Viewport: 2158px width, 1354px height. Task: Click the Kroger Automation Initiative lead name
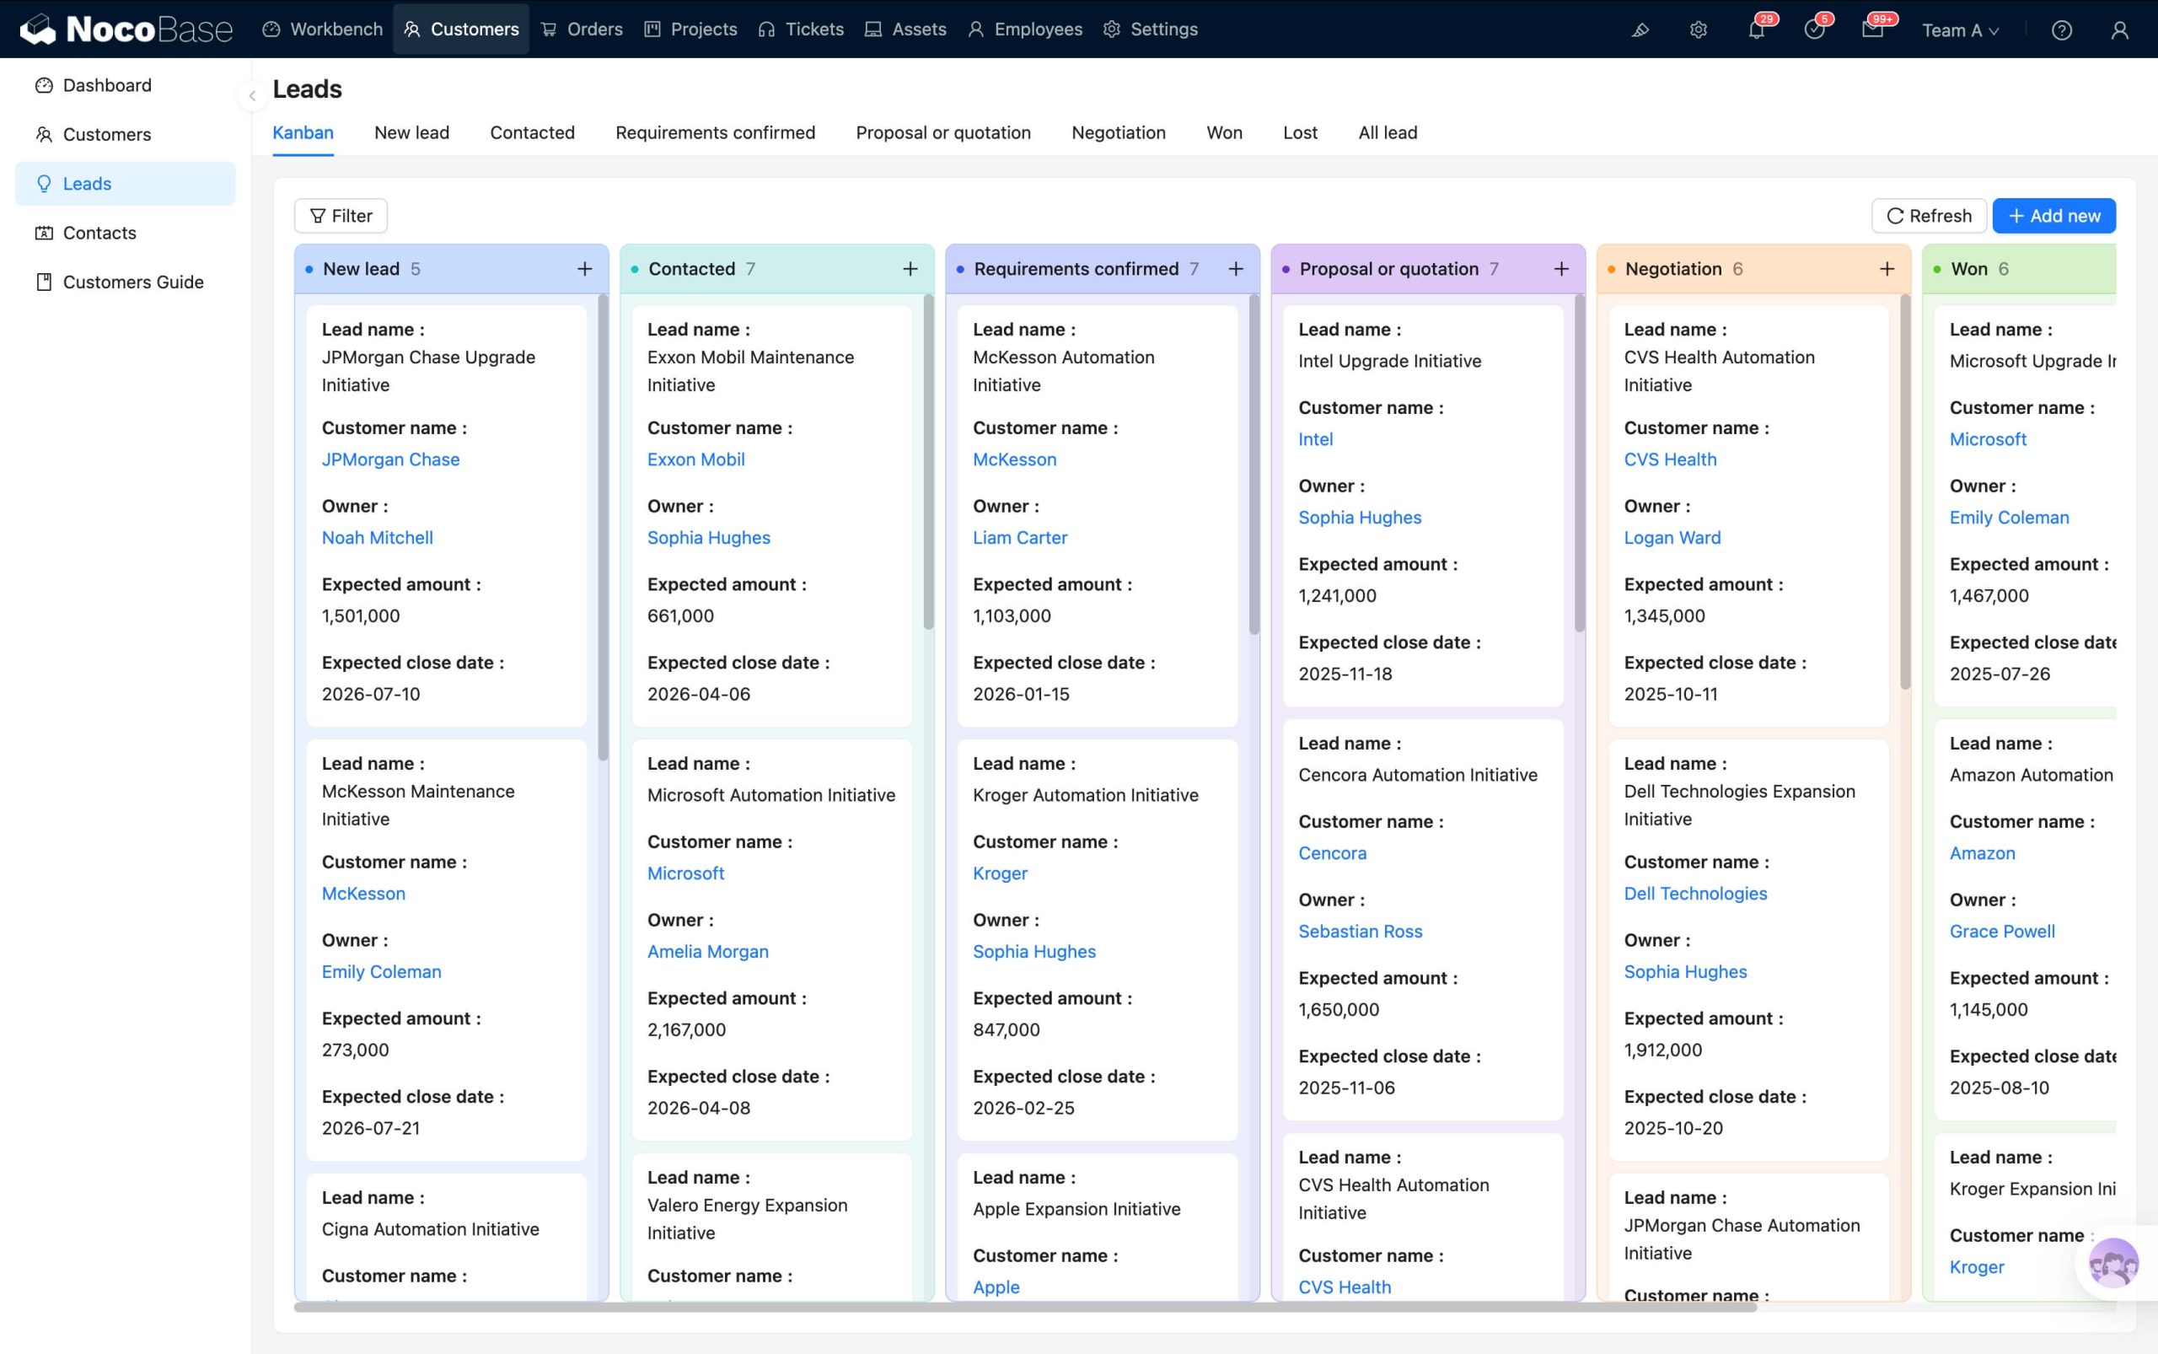point(1085,795)
